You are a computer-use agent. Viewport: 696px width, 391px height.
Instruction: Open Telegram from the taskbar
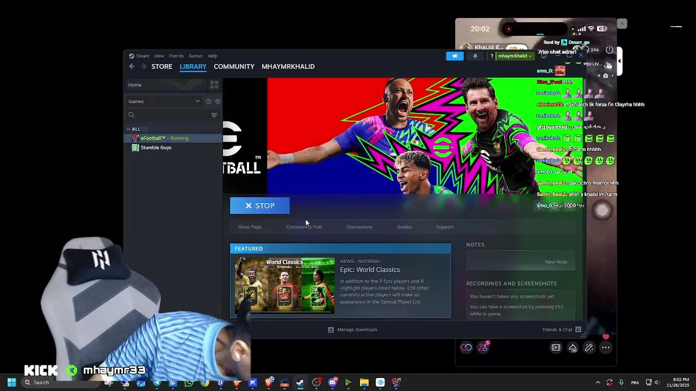[157, 382]
